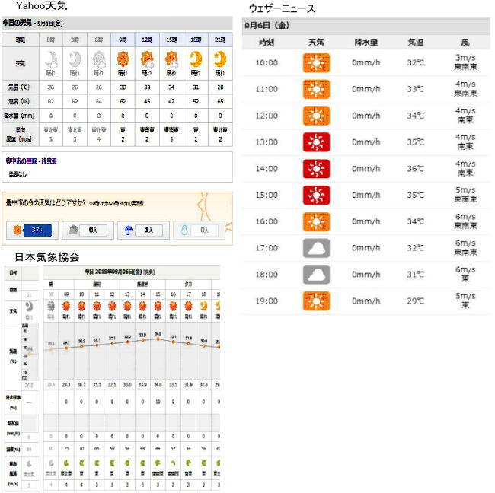Click Weathernews sunny icon at 11:00
Image resolution: width=495 pixels, height=493 pixels.
click(316, 89)
